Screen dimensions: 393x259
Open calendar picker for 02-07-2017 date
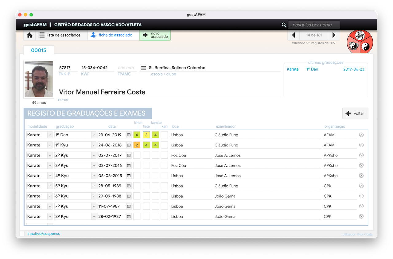tap(129, 155)
